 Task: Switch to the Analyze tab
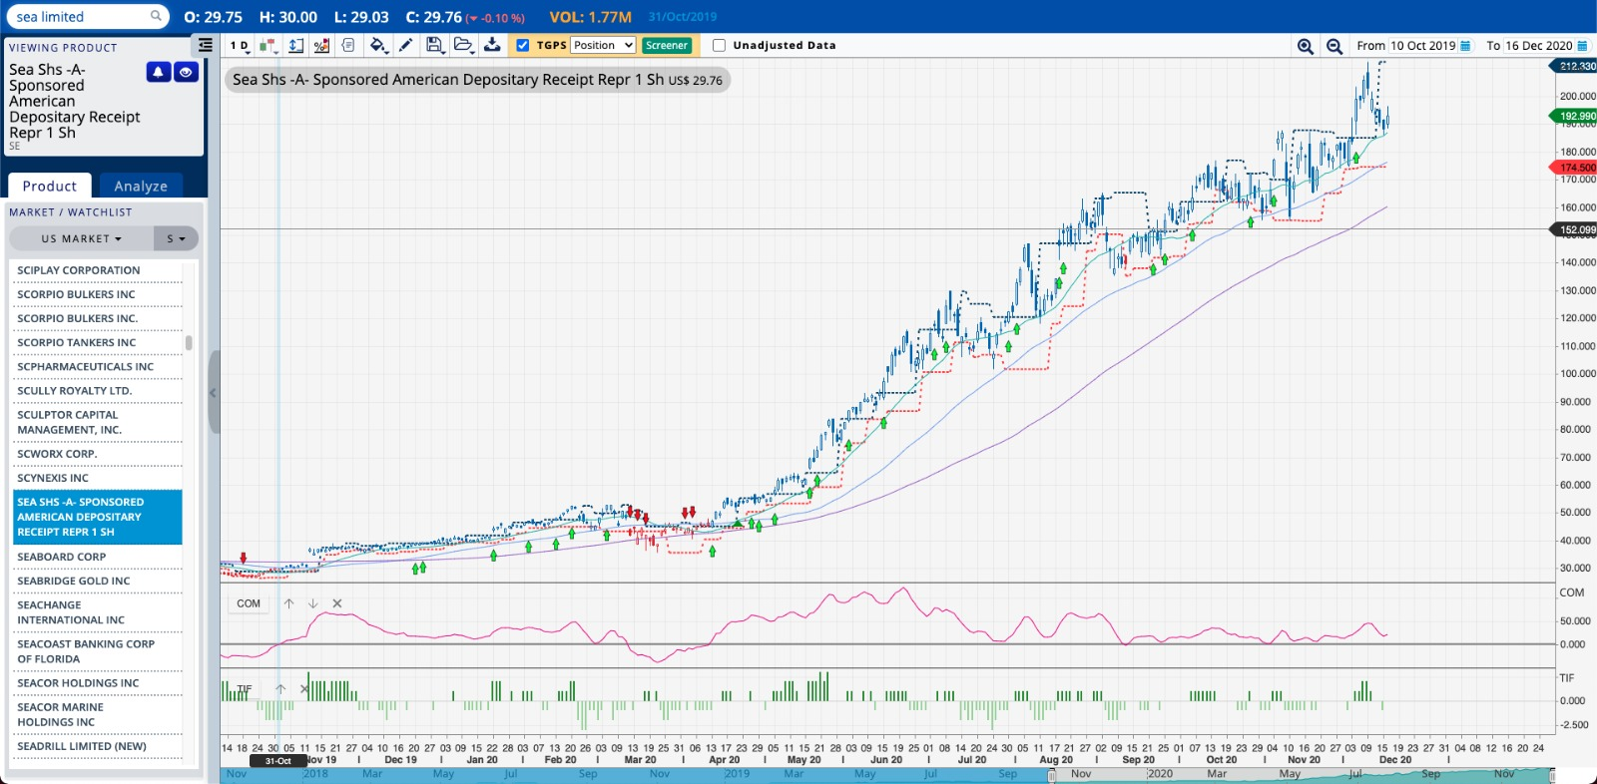tap(141, 186)
